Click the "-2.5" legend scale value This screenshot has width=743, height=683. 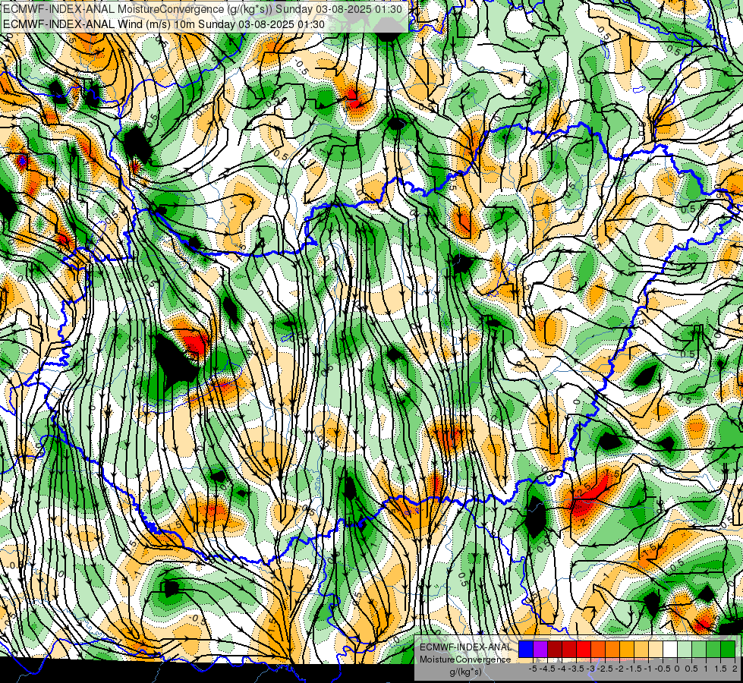click(606, 669)
